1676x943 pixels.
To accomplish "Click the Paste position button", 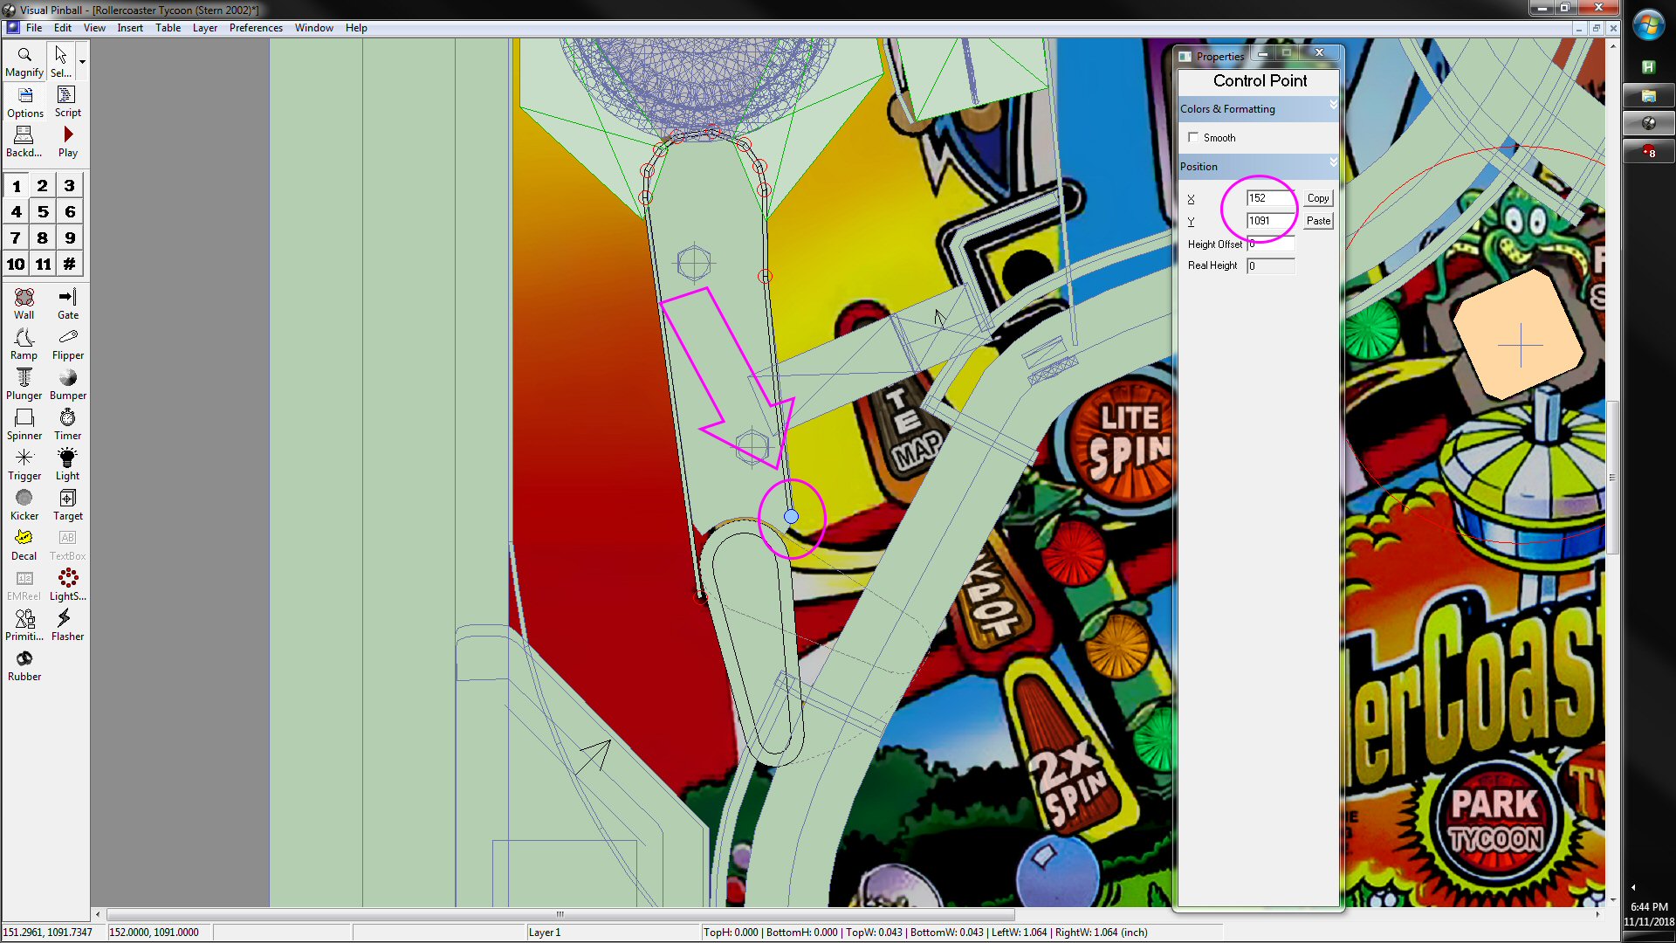I will [x=1318, y=221].
